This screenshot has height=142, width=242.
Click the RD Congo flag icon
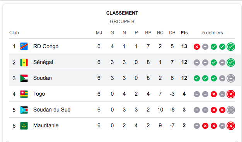[x=24, y=46]
